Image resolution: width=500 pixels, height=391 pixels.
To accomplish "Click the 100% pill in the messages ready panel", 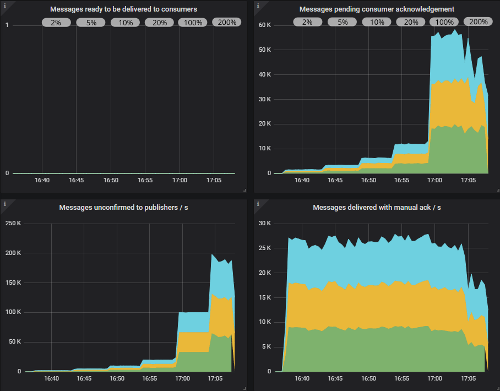I will pyautogui.click(x=192, y=22).
